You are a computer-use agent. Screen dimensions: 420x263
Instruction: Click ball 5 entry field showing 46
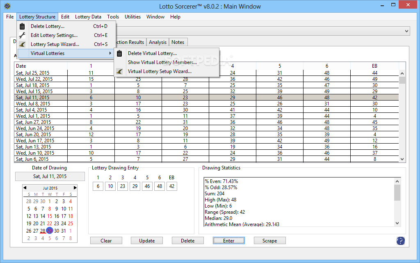[147, 186]
